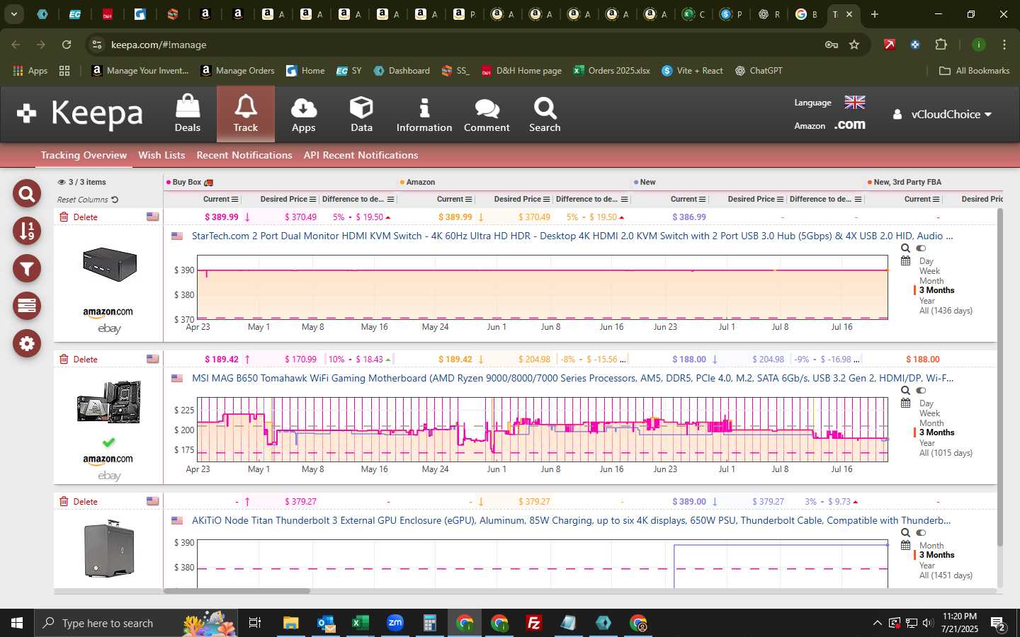Click horizontal scrollbar under tracking table

point(237,591)
